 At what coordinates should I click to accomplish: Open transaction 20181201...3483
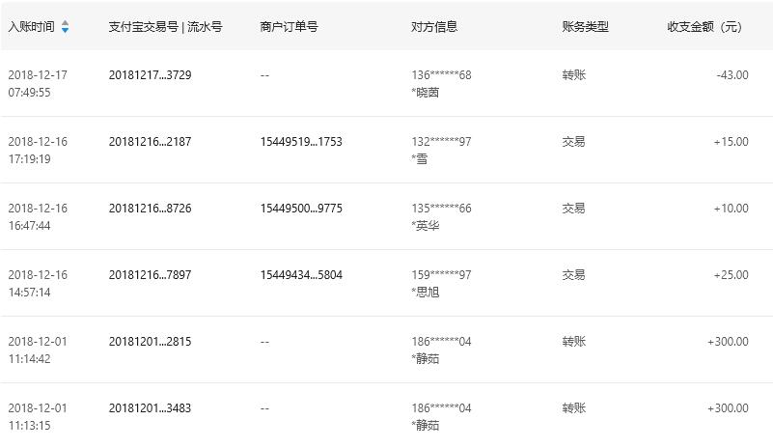point(150,408)
